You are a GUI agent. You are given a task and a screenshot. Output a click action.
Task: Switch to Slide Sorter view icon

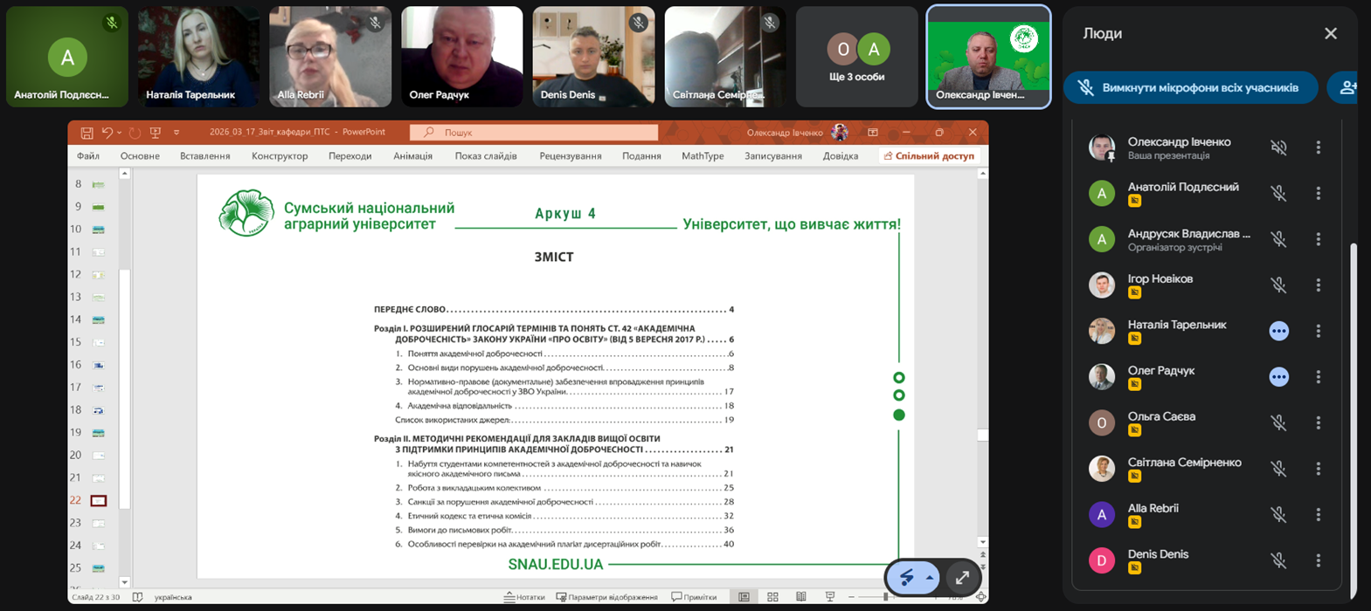(772, 597)
